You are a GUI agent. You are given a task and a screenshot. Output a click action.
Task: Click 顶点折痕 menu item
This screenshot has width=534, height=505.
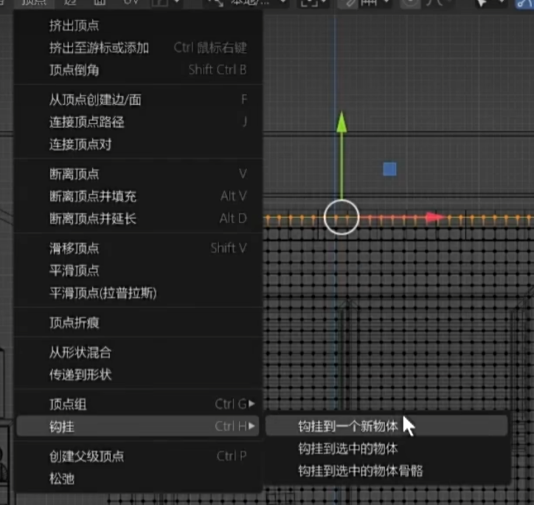coord(74,323)
